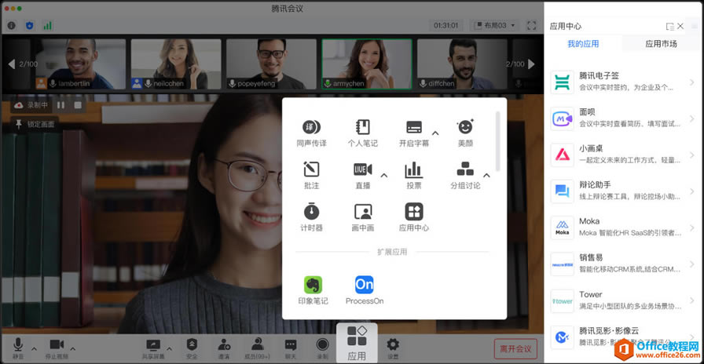This screenshot has width=704, height=364.
Task: Start 共享屏幕 screen sharing
Action: pyautogui.click(x=153, y=349)
